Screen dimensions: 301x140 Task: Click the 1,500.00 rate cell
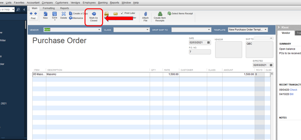[171, 74]
